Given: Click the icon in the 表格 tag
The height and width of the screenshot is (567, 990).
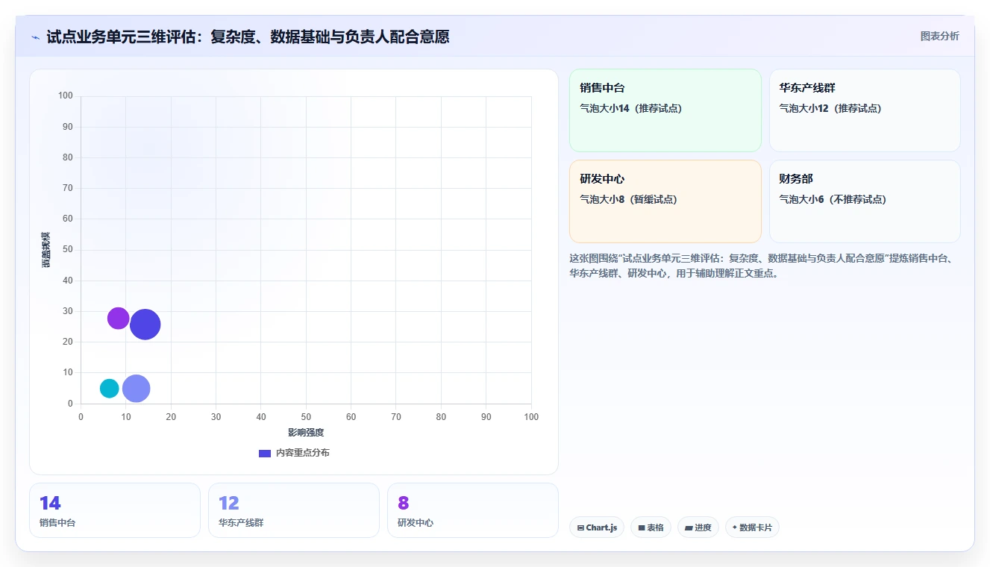Looking at the screenshot, I should pyautogui.click(x=642, y=528).
